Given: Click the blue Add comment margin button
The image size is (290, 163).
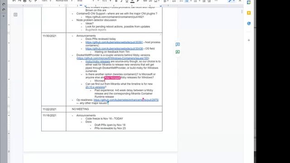Looking at the screenshot, I should tap(178, 44).
